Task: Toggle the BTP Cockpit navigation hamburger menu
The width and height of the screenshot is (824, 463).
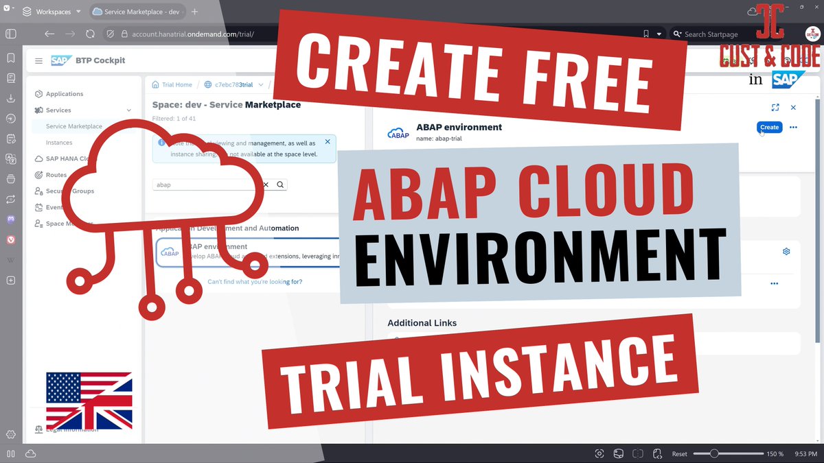Action: [x=38, y=60]
